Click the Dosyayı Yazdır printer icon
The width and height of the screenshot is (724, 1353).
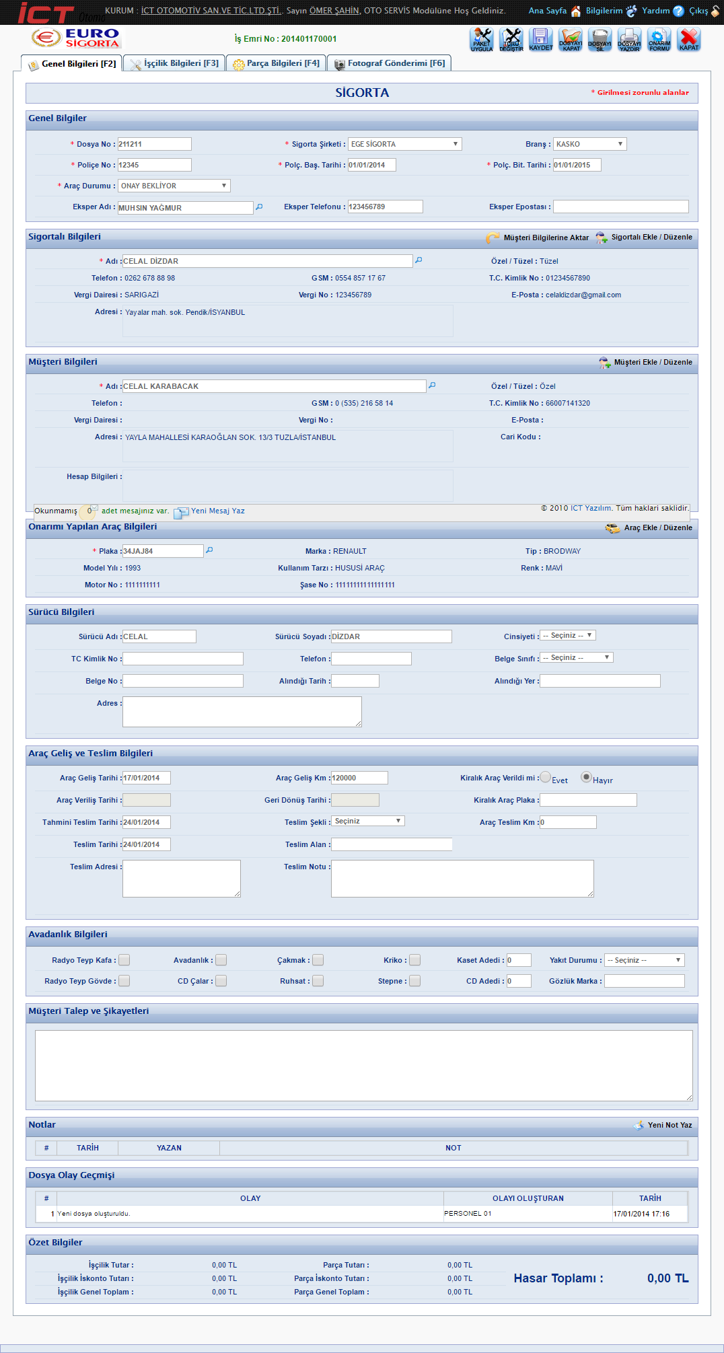629,40
